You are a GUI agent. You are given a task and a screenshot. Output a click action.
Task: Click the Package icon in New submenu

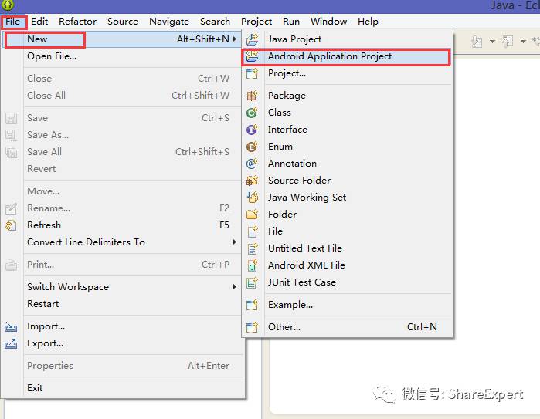(252, 96)
